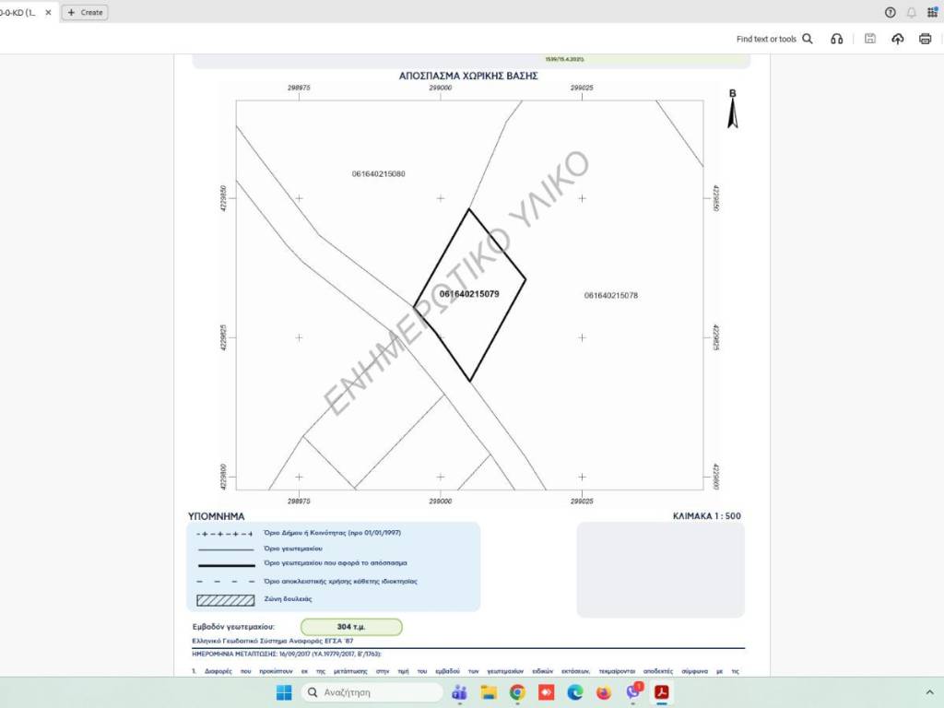Click the Find text or tools search
Screen dimensions: 944x708
[x=773, y=39]
